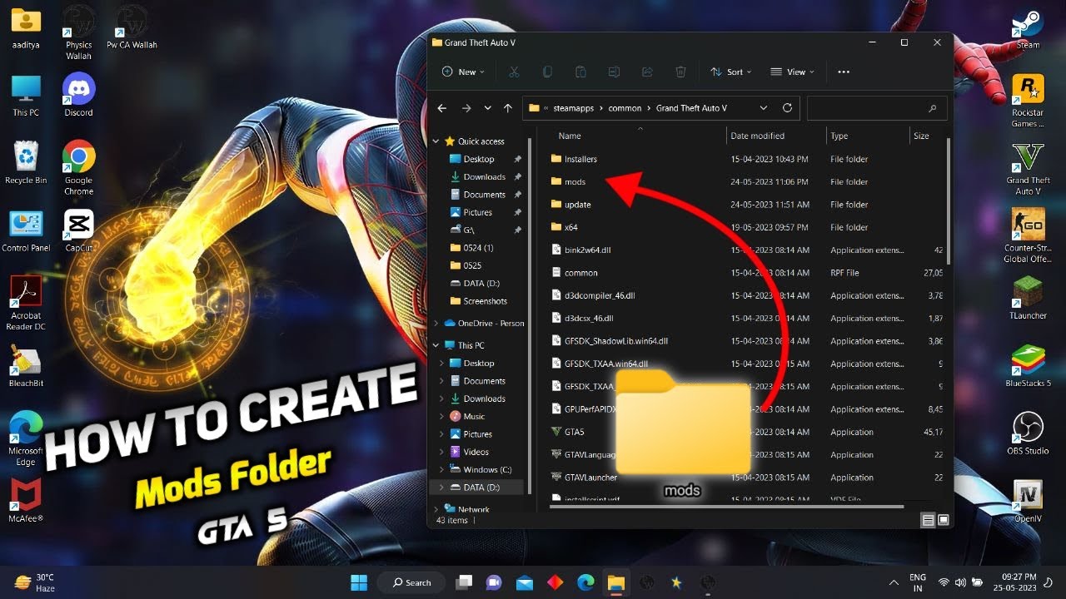
Task: Expand the OneDrive - Personal tree node
Action: 436,323
